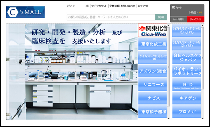Click the 検索 search button
The image size is (210, 127).
pyautogui.click(x=161, y=17)
